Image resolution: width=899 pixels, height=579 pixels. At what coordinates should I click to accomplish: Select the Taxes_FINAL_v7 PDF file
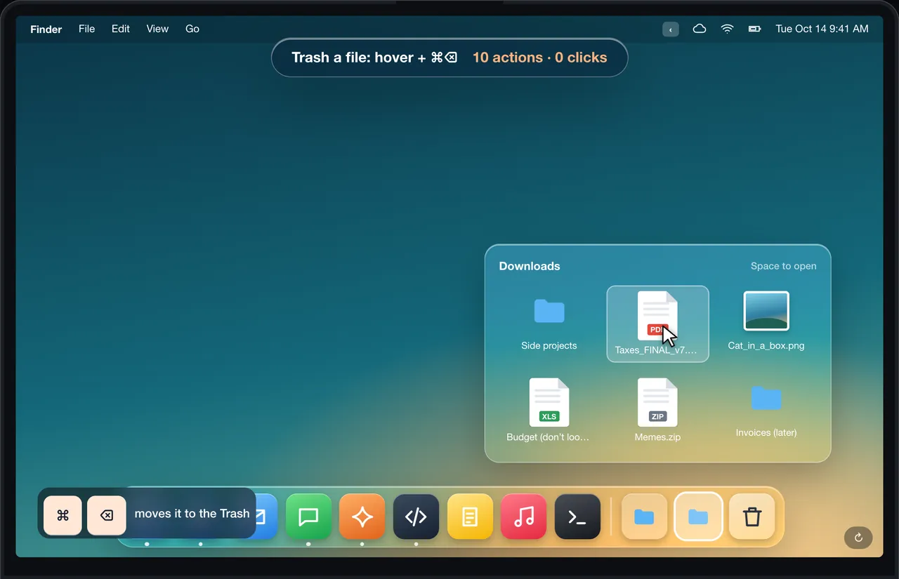(658, 324)
